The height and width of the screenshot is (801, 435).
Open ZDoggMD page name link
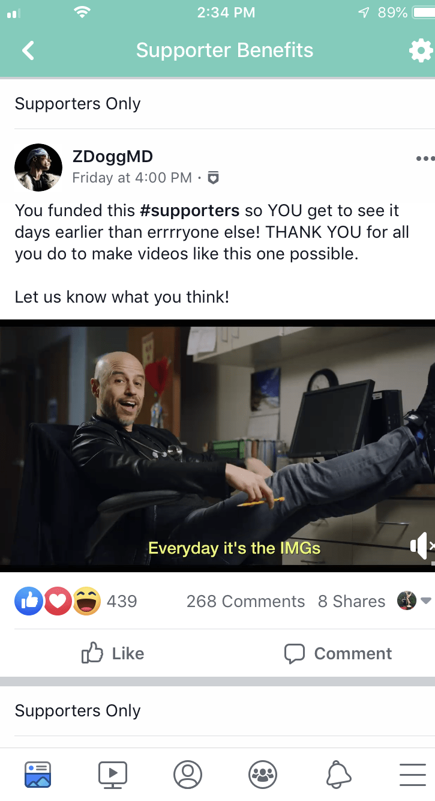pyautogui.click(x=112, y=157)
